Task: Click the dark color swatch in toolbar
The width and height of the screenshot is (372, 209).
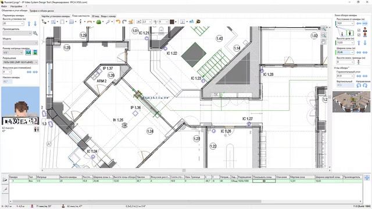Action: pos(172,22)
